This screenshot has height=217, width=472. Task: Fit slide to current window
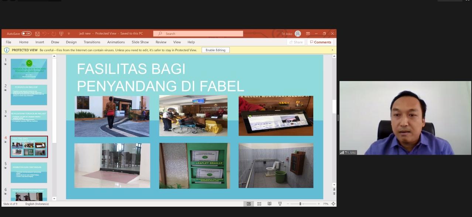pyautogui.click(x=334, y=204)
